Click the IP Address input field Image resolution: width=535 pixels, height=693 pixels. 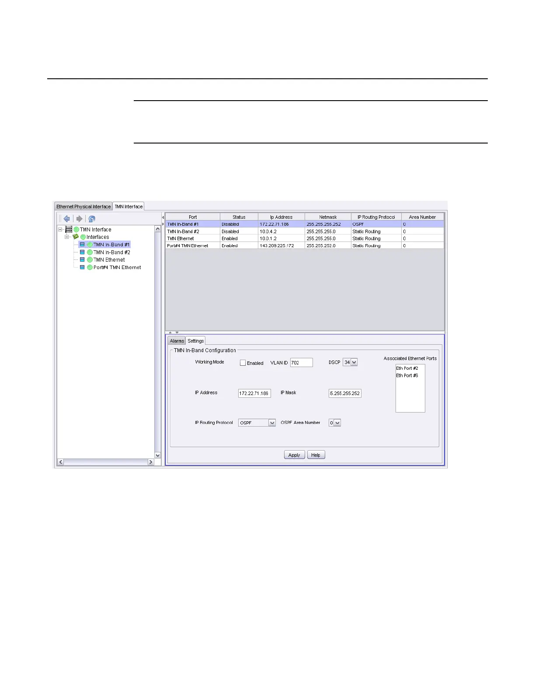pyautogui.click(x=254, y=393)
